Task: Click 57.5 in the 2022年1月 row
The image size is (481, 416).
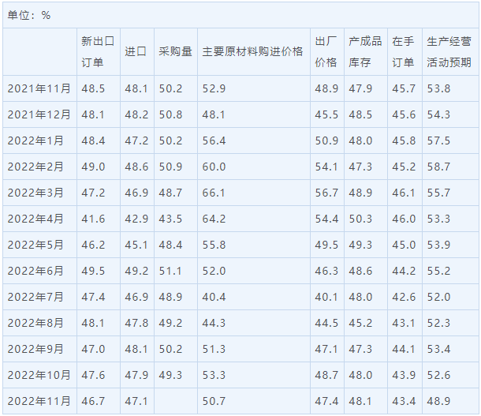Action: (438, 141)
